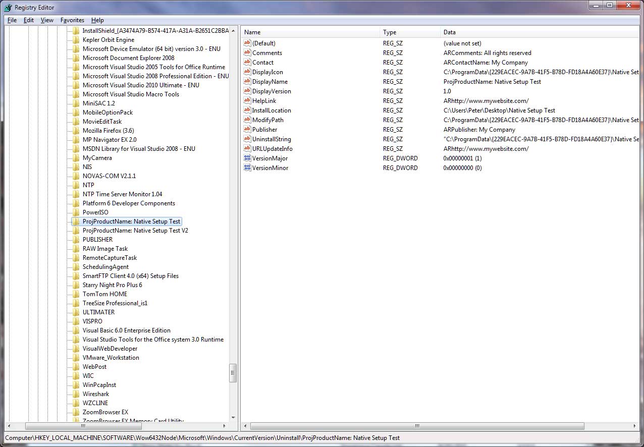Click the string value icon of (Default)
This screenshot has width=644, height=447.
point(247,43)
